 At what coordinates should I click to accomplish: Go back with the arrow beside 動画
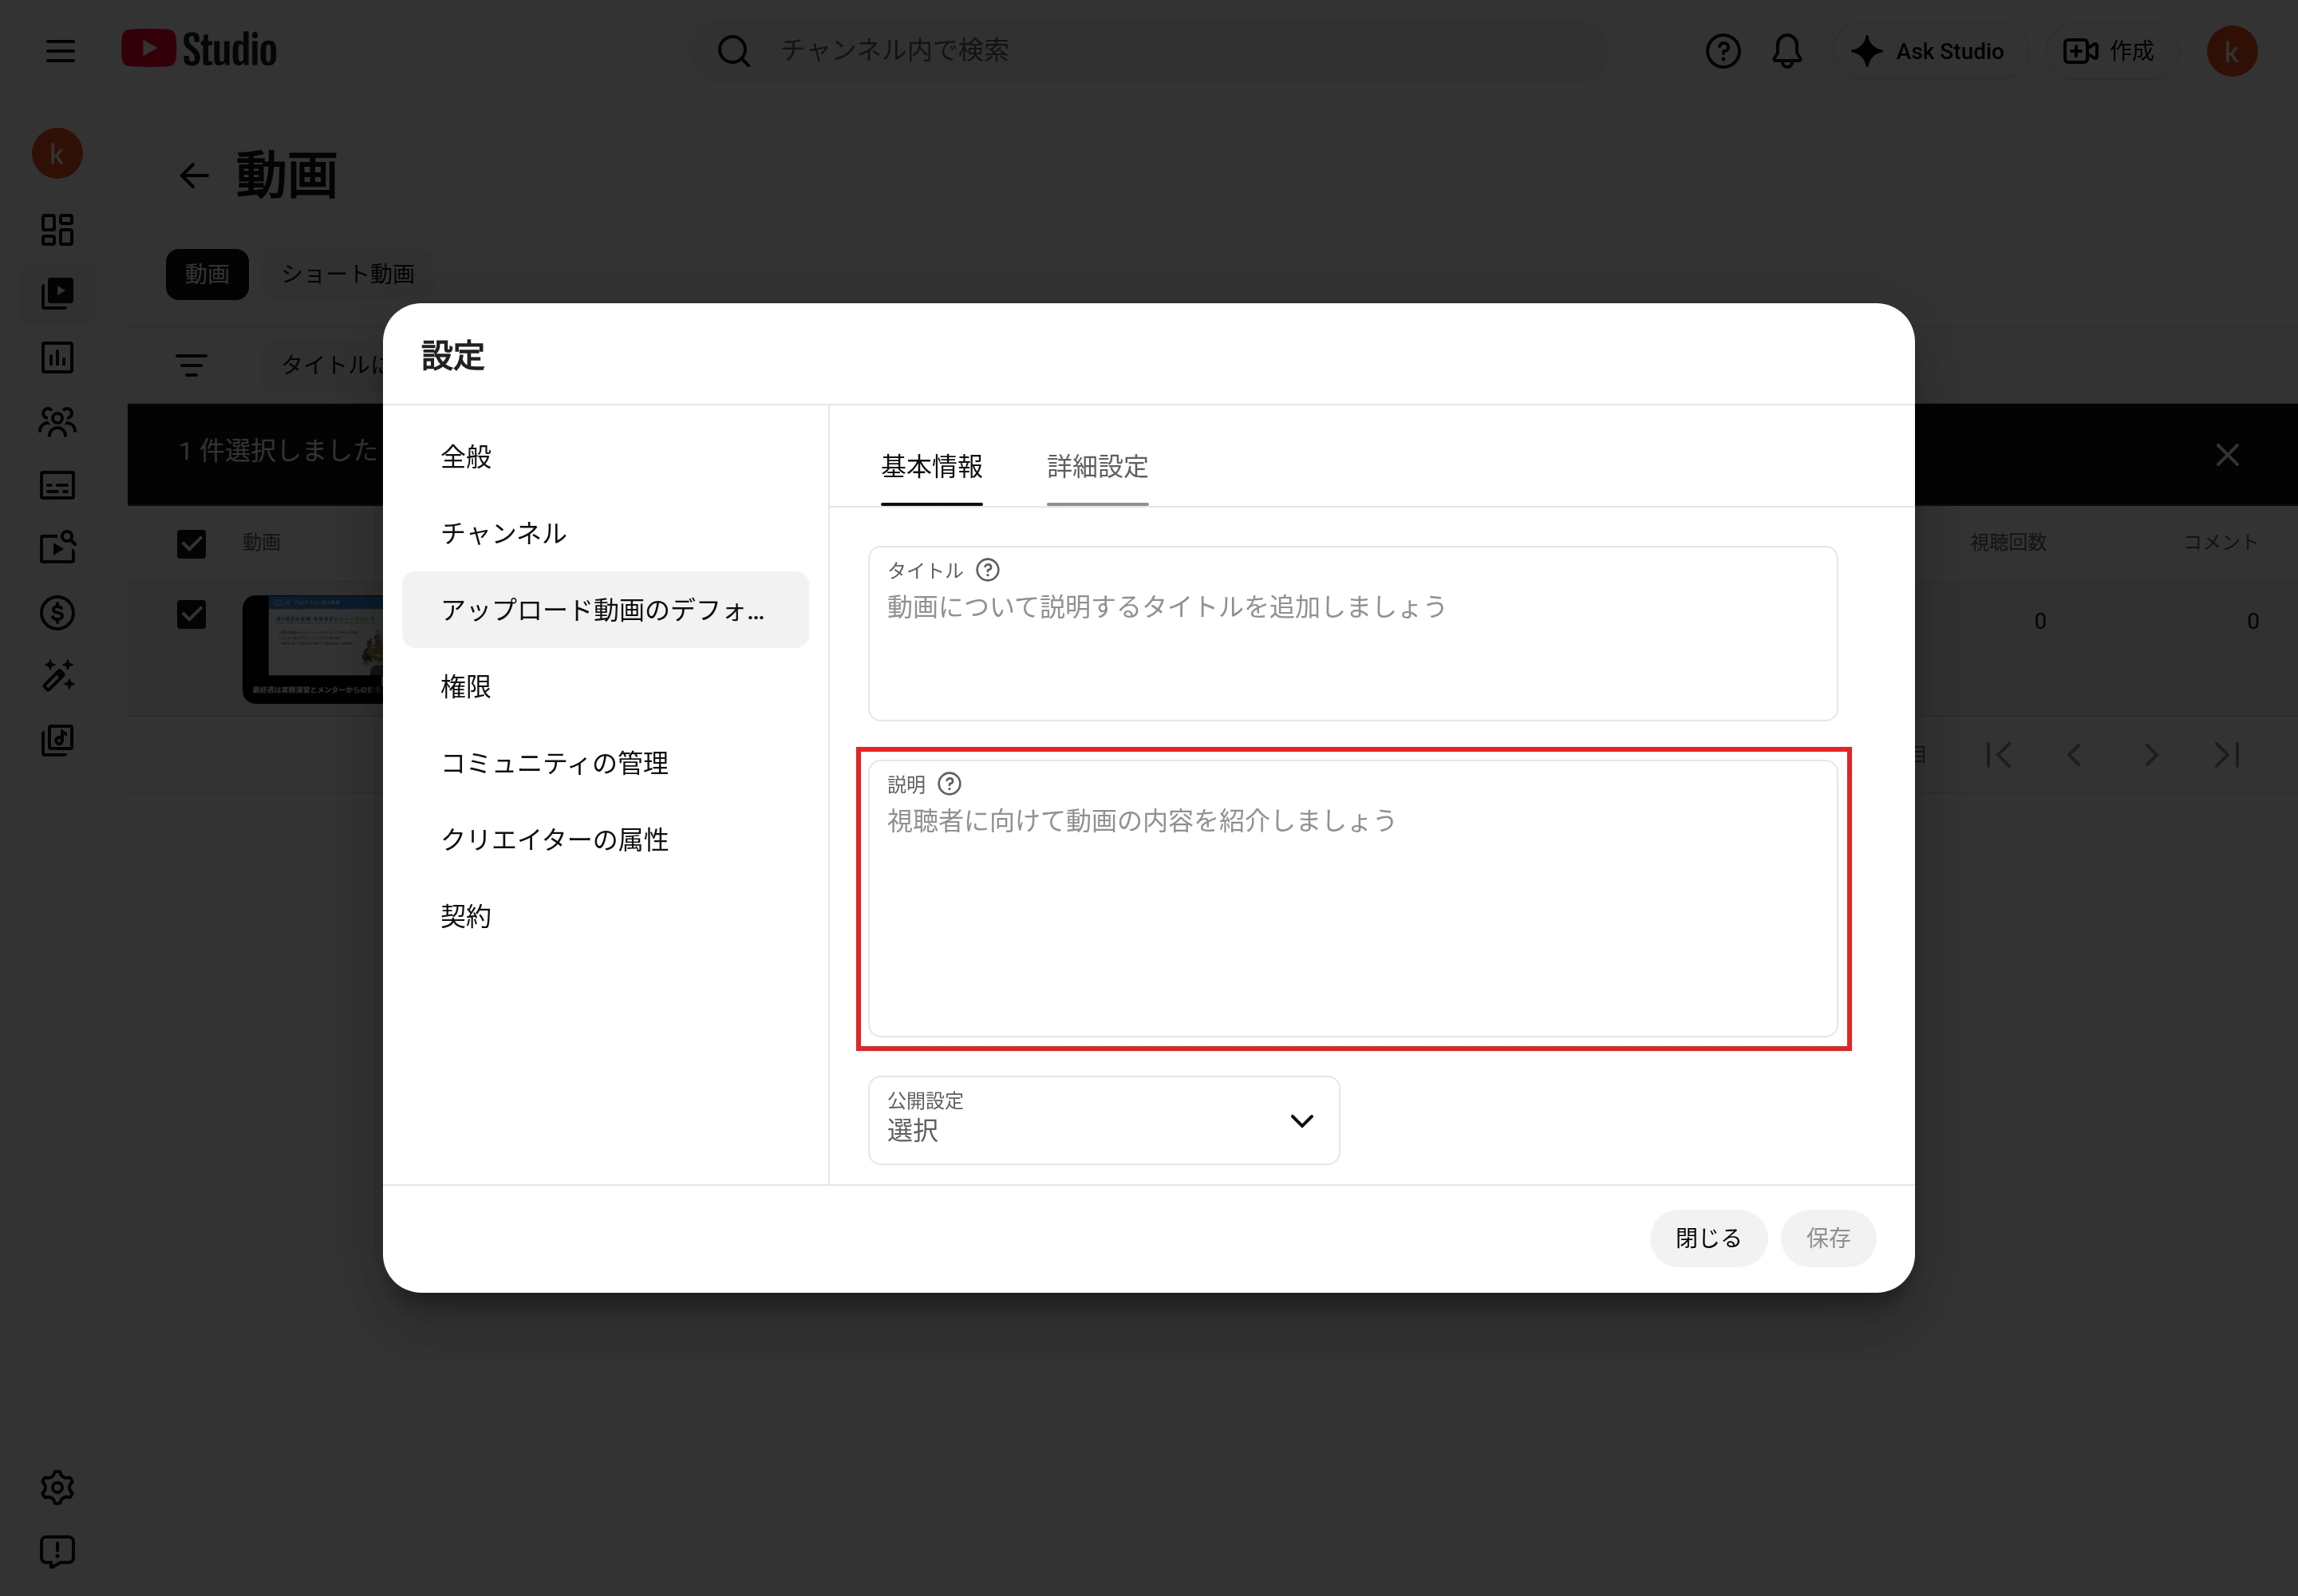[x=193, y=176]
